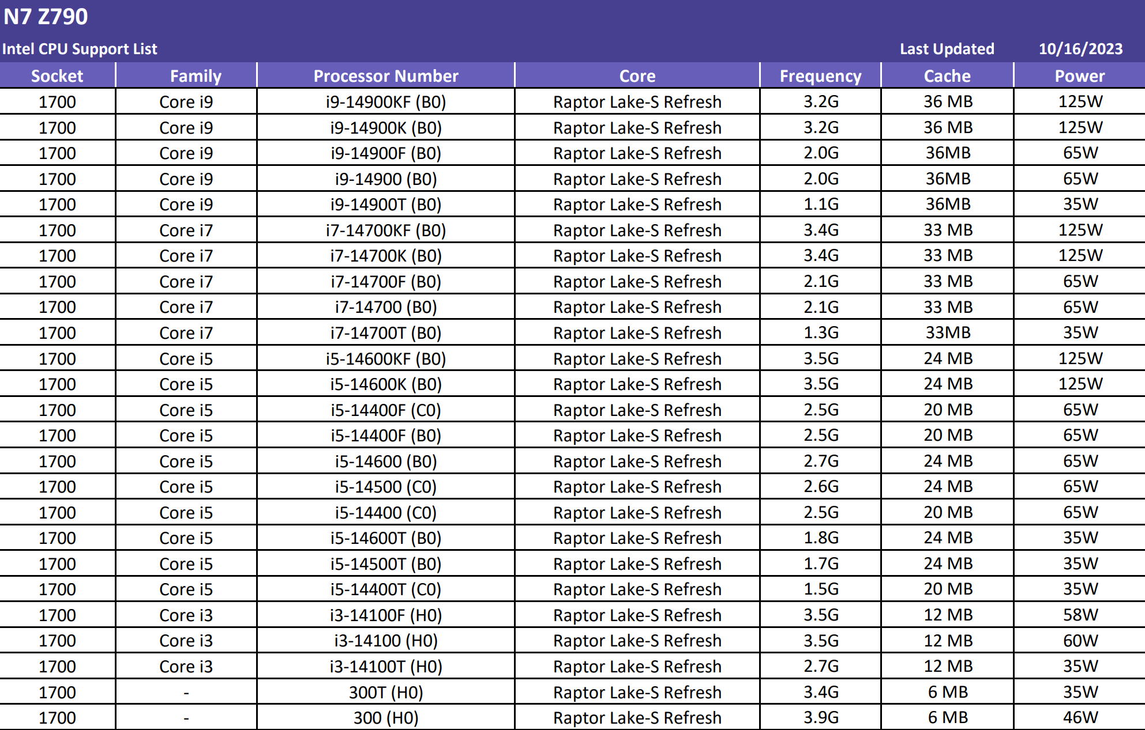
Task: Select the Intel CPU Support List subtitle
Action: (80, 49)
